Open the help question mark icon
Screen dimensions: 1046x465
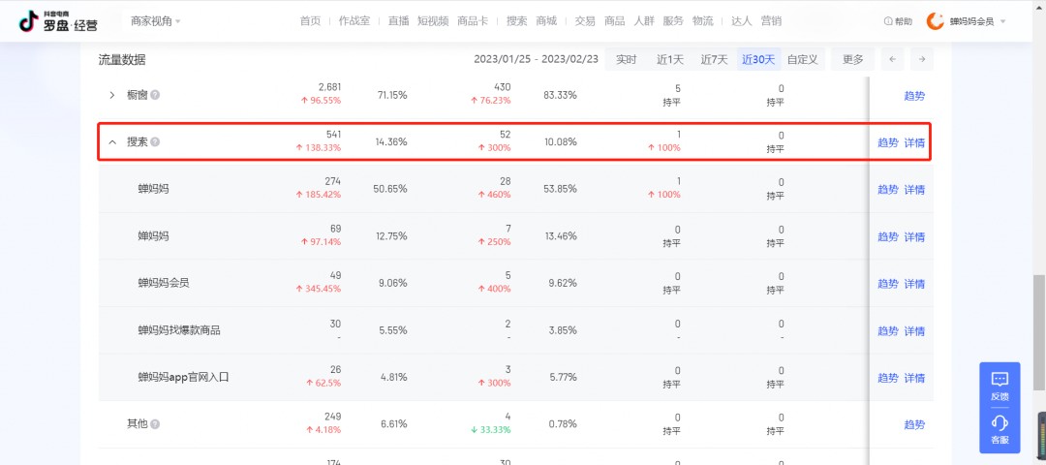(x=888, y=21)
